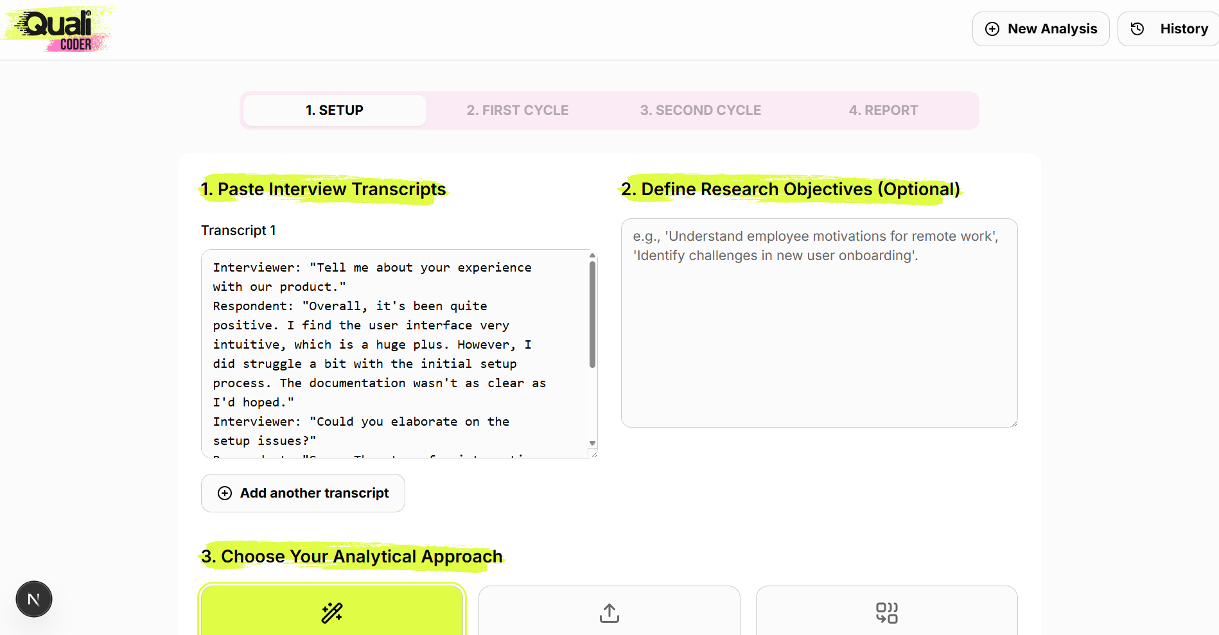1219x635 pixels.
Task: Click the QualiCoder logo
Action: pos(58,30)
